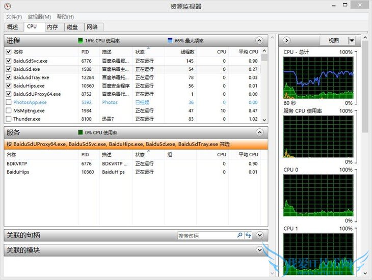
Task: Select the Thunder.exe process name
Action: [x=27, y=119]
